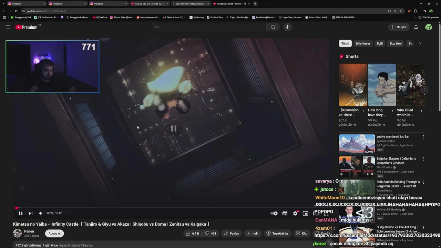The height and width of the screenshot is (248, 441).
Task: Click the #shinobu hashtag
Action: (74, 245)
